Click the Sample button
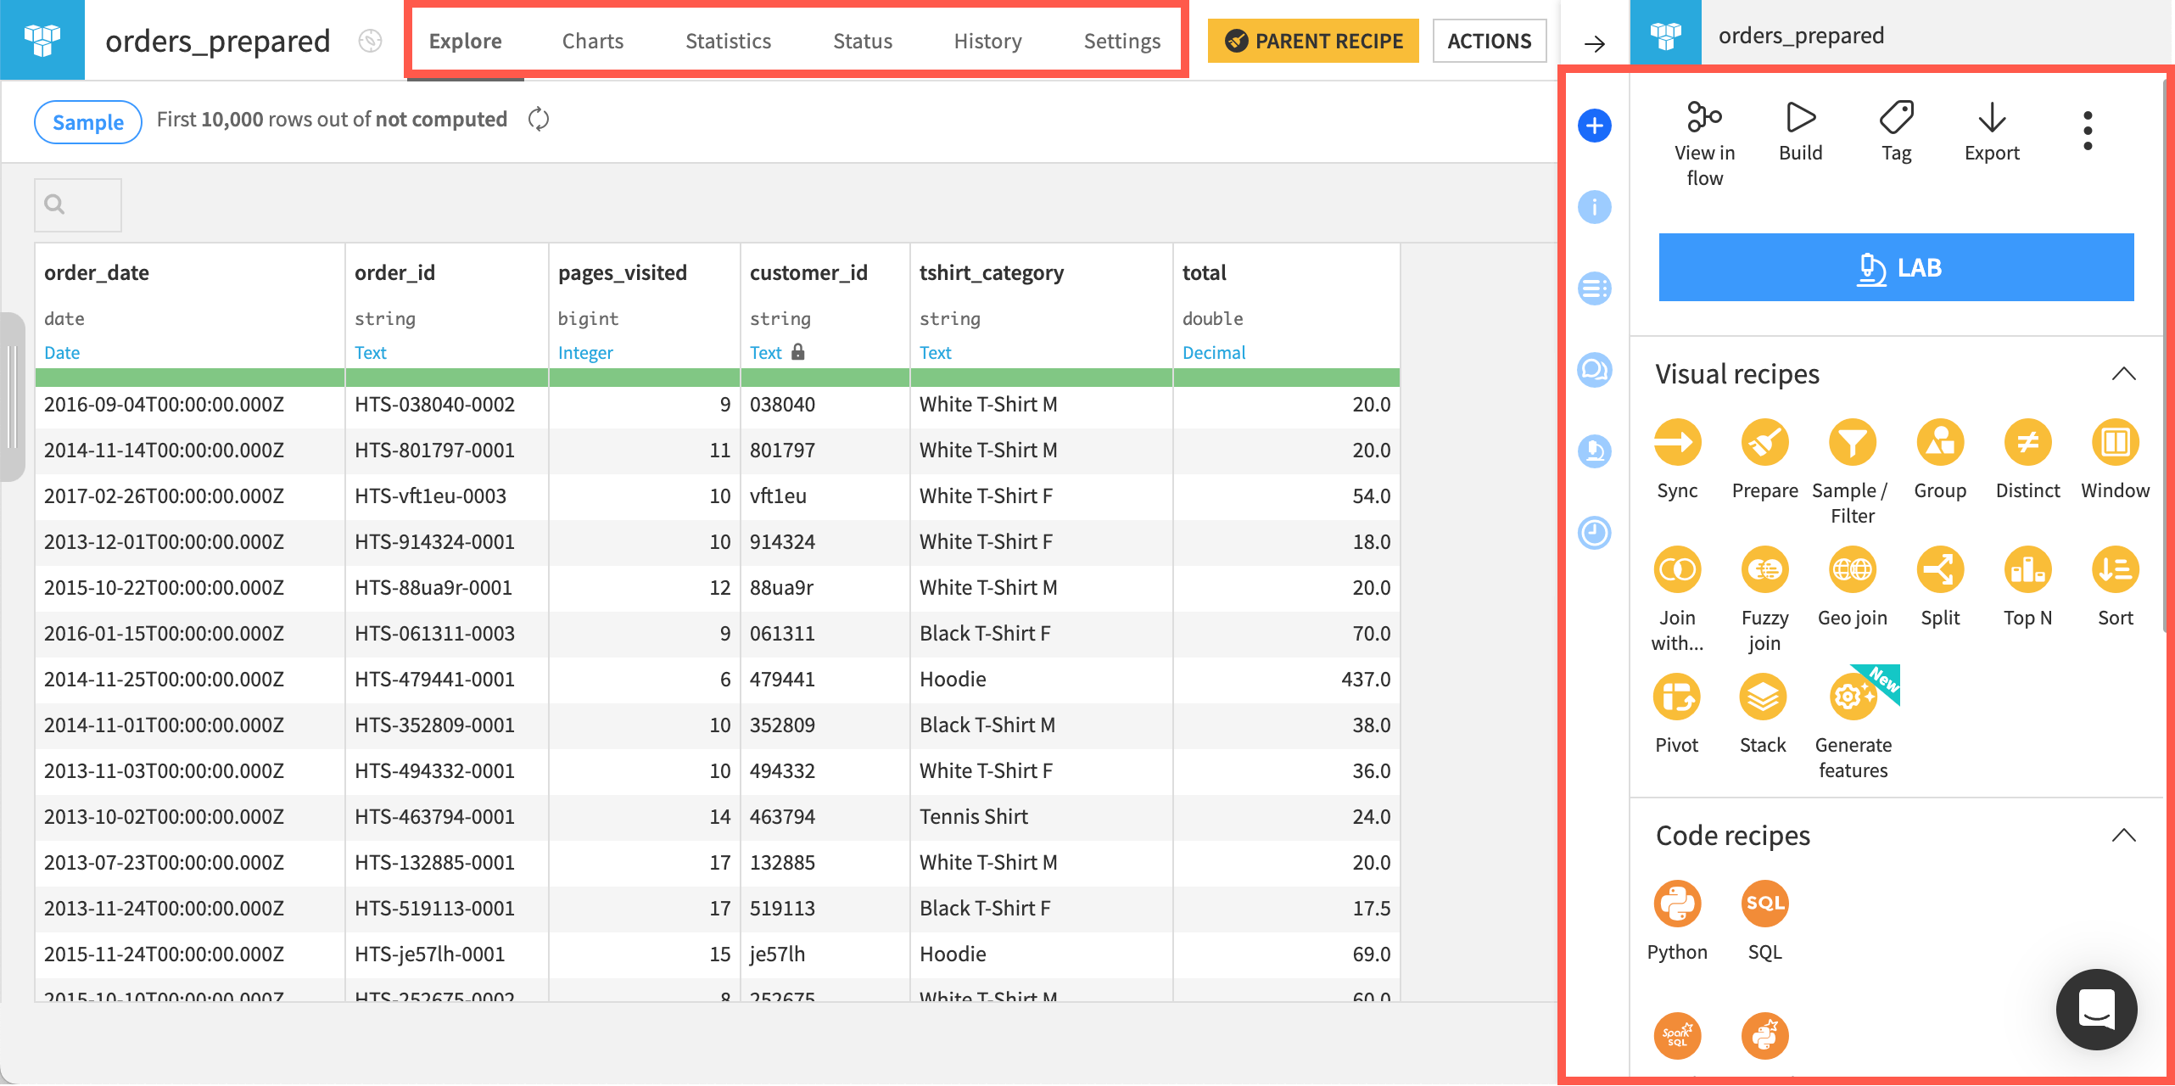This screenshot has width=2175, height=1086. pos(88,122)
